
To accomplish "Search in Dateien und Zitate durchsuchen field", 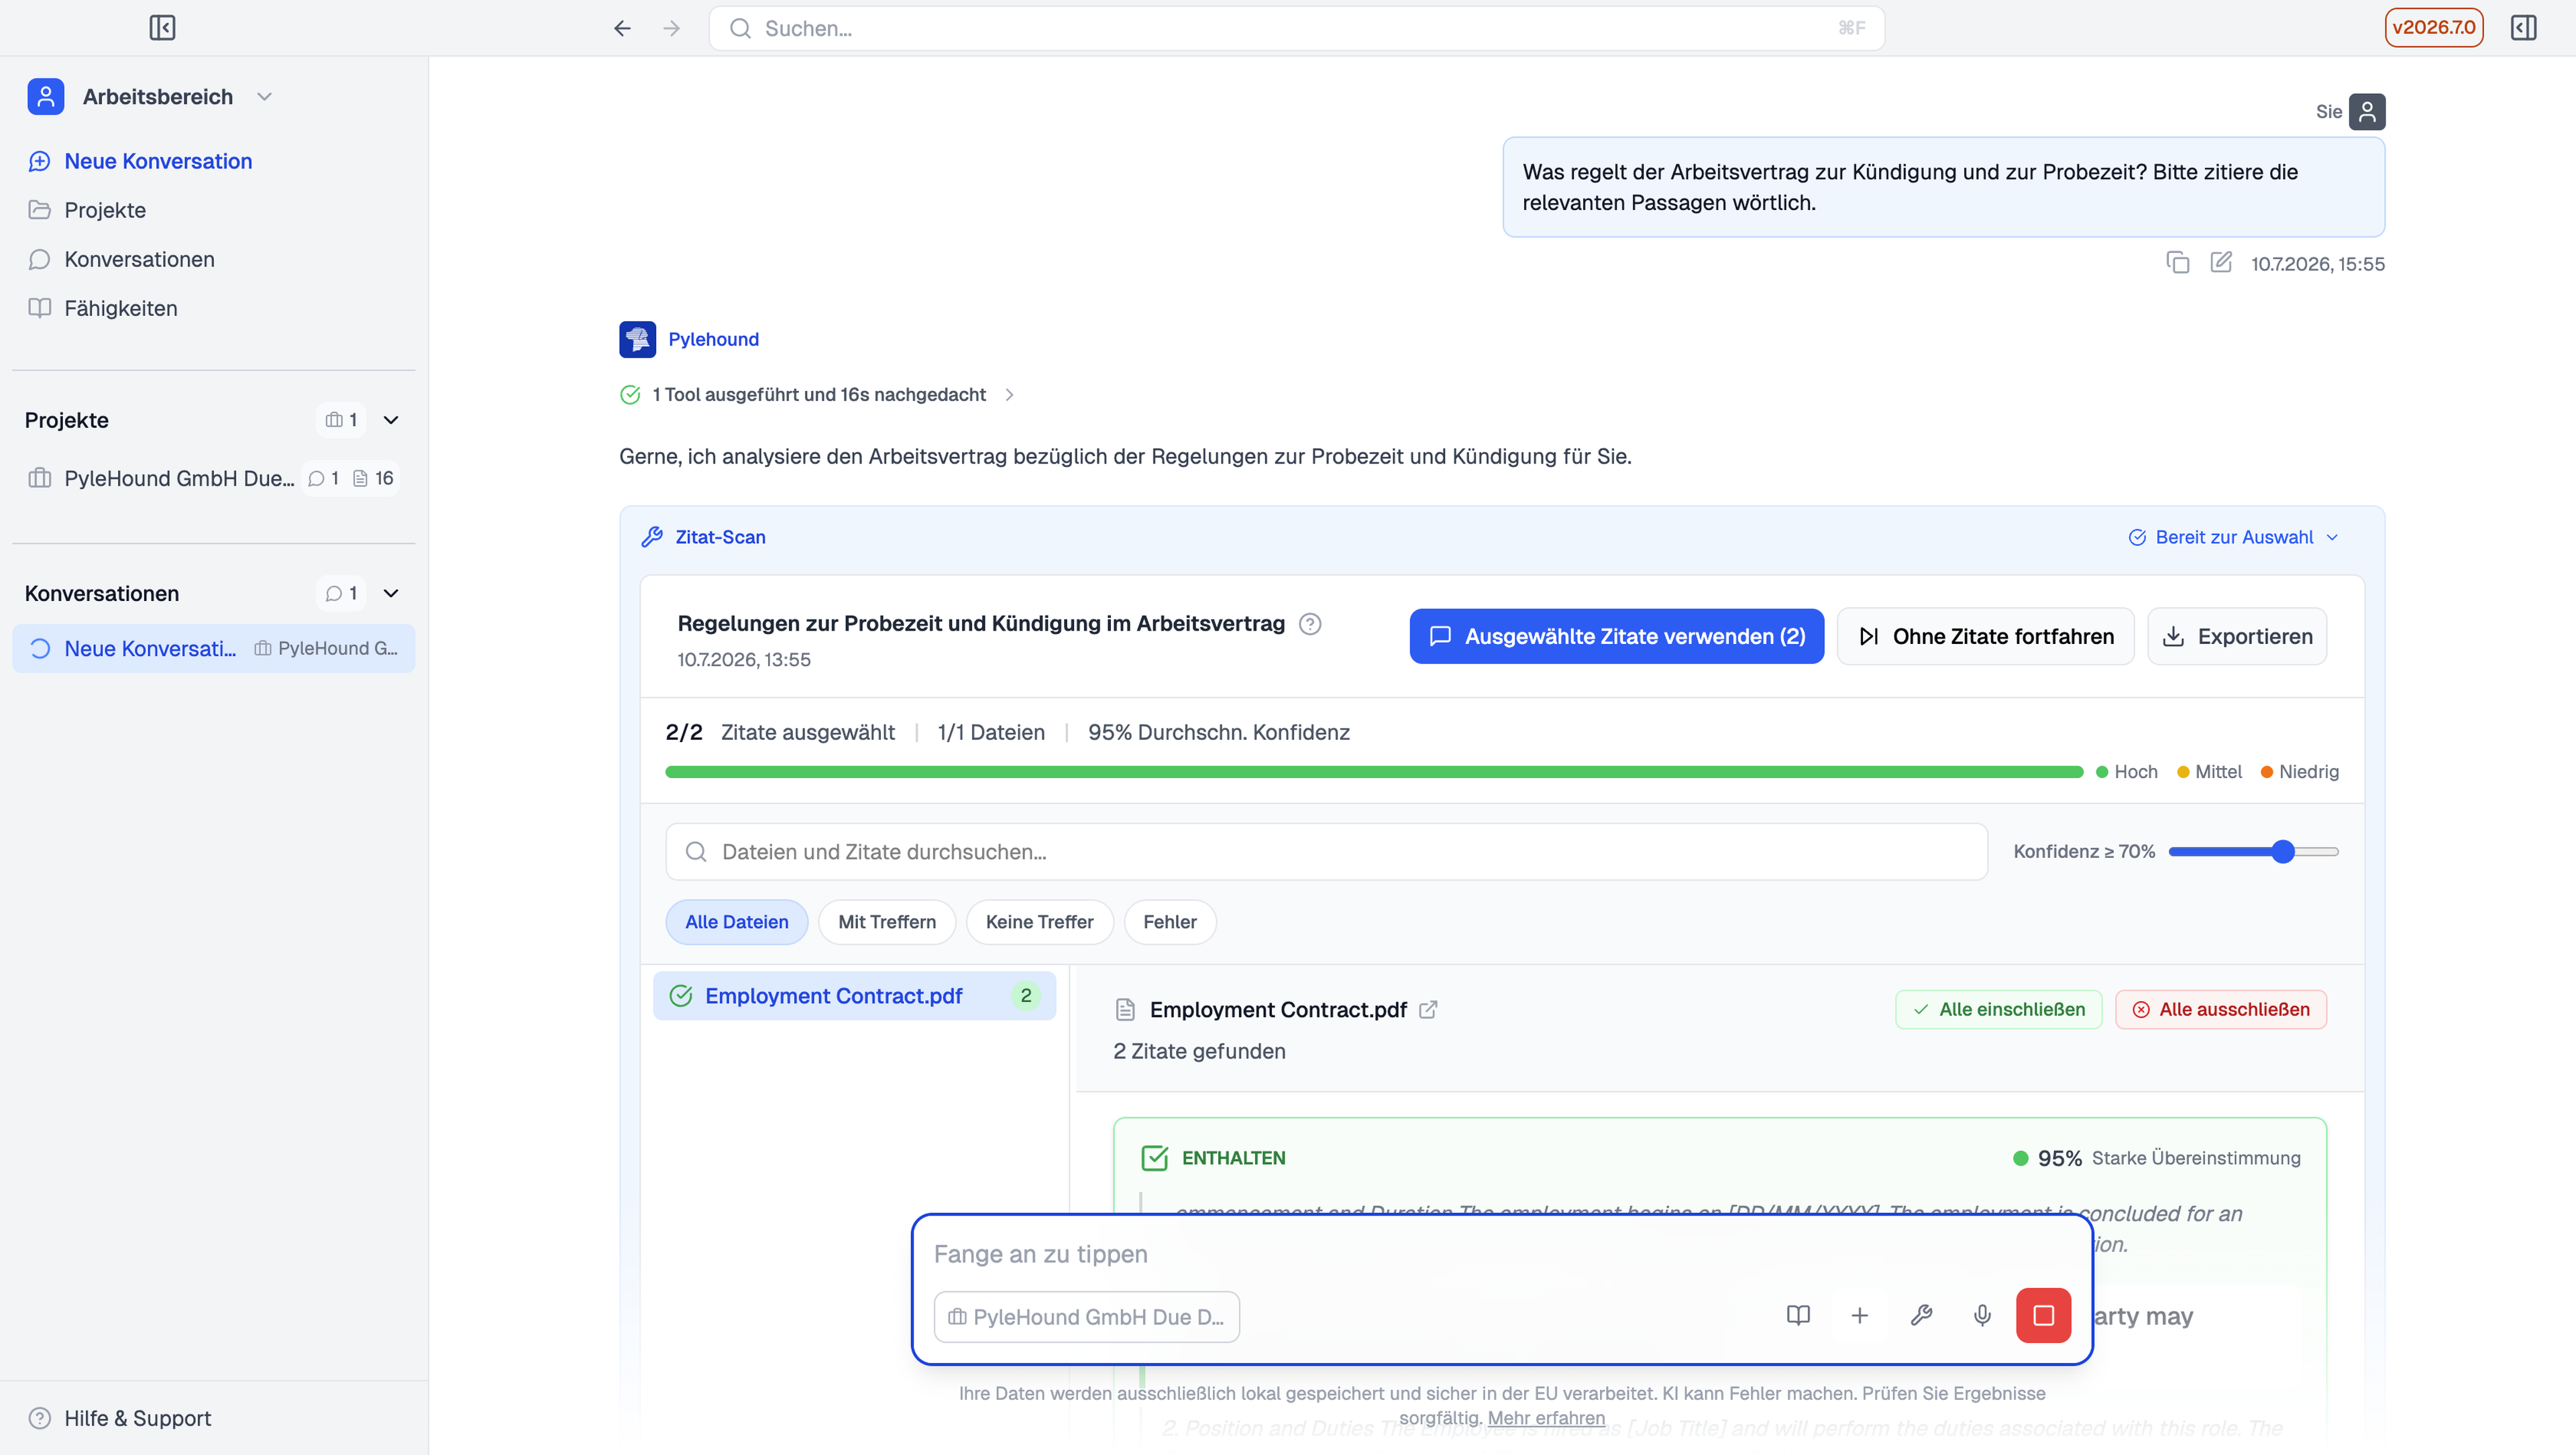I will point(1326,852).
